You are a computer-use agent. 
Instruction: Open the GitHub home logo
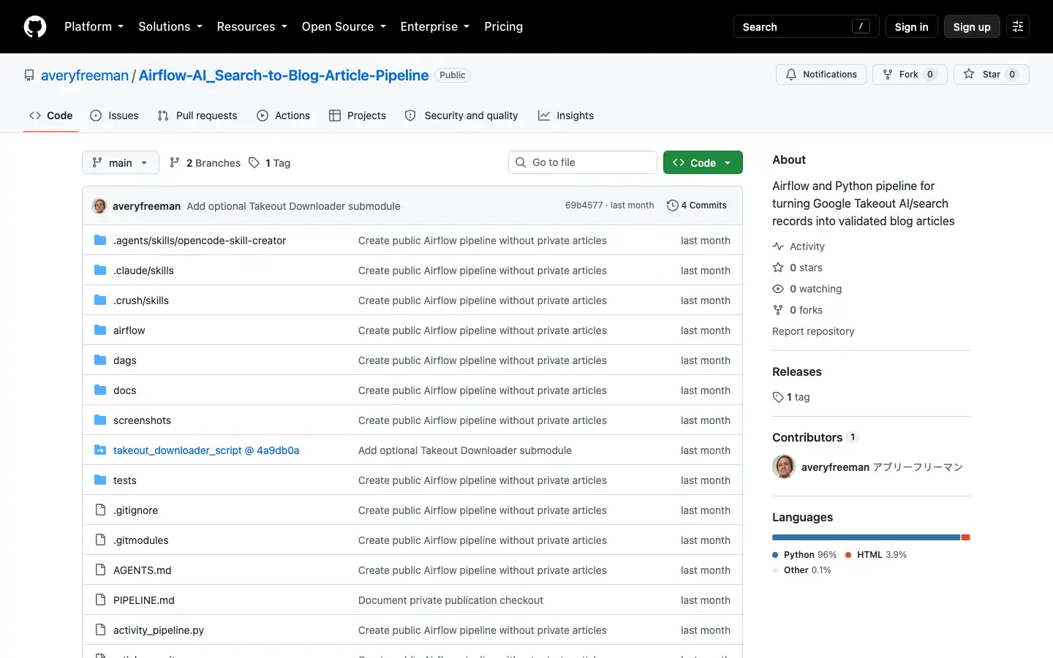coord(35,26)
